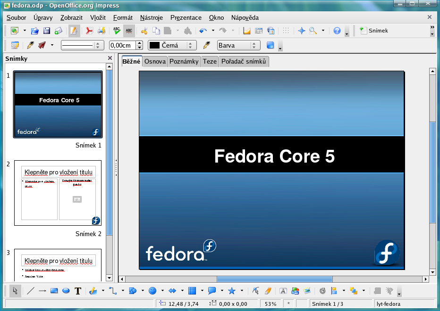Pick the Symbol Shapes smiley tool

(x=152, y=291)
